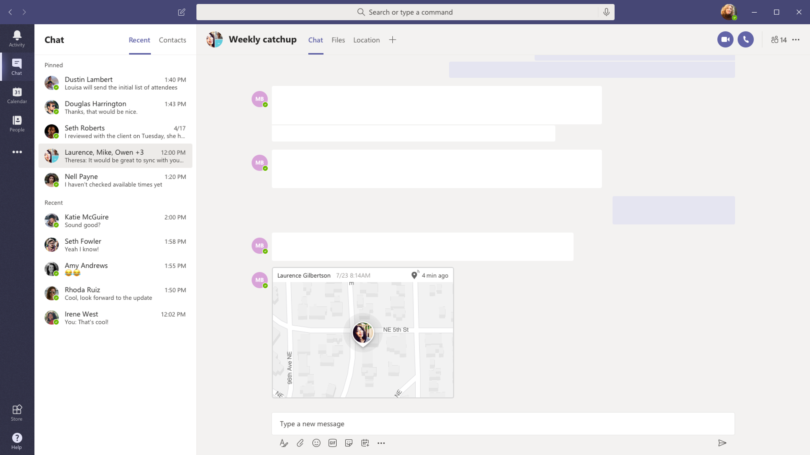Viewport: 810px width, 455px height.
Task: Open more messaging options below the compose box
Action: click(x=381, y=443)
